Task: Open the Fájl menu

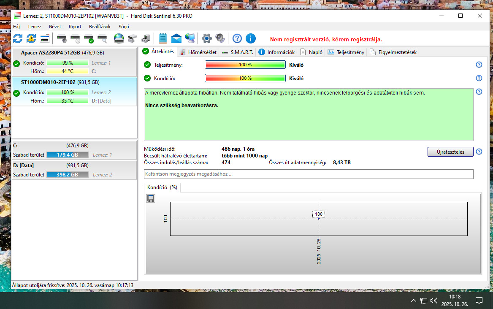Action: [16, 27]
